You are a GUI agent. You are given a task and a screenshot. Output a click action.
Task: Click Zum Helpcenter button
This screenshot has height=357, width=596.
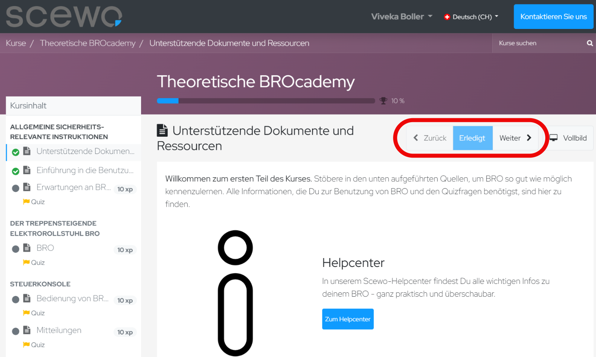348,319
